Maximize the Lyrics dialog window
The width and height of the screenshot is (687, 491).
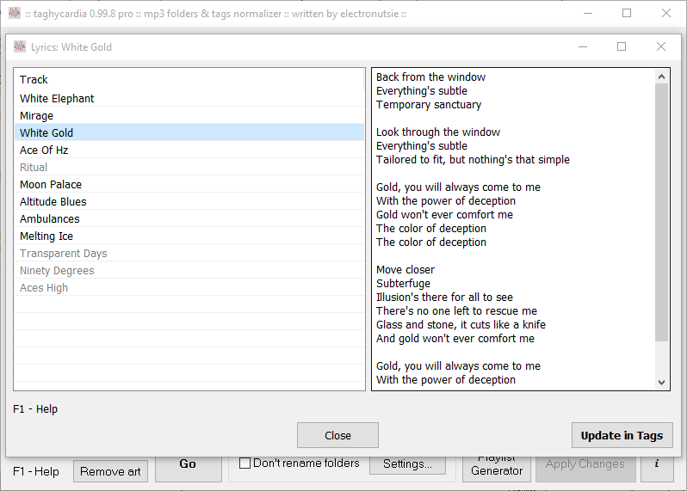tap(622, 46)
